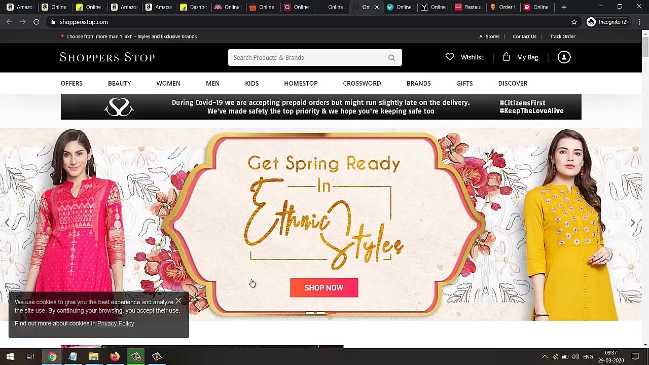Open the BRANDS menu

coord(419,83)
